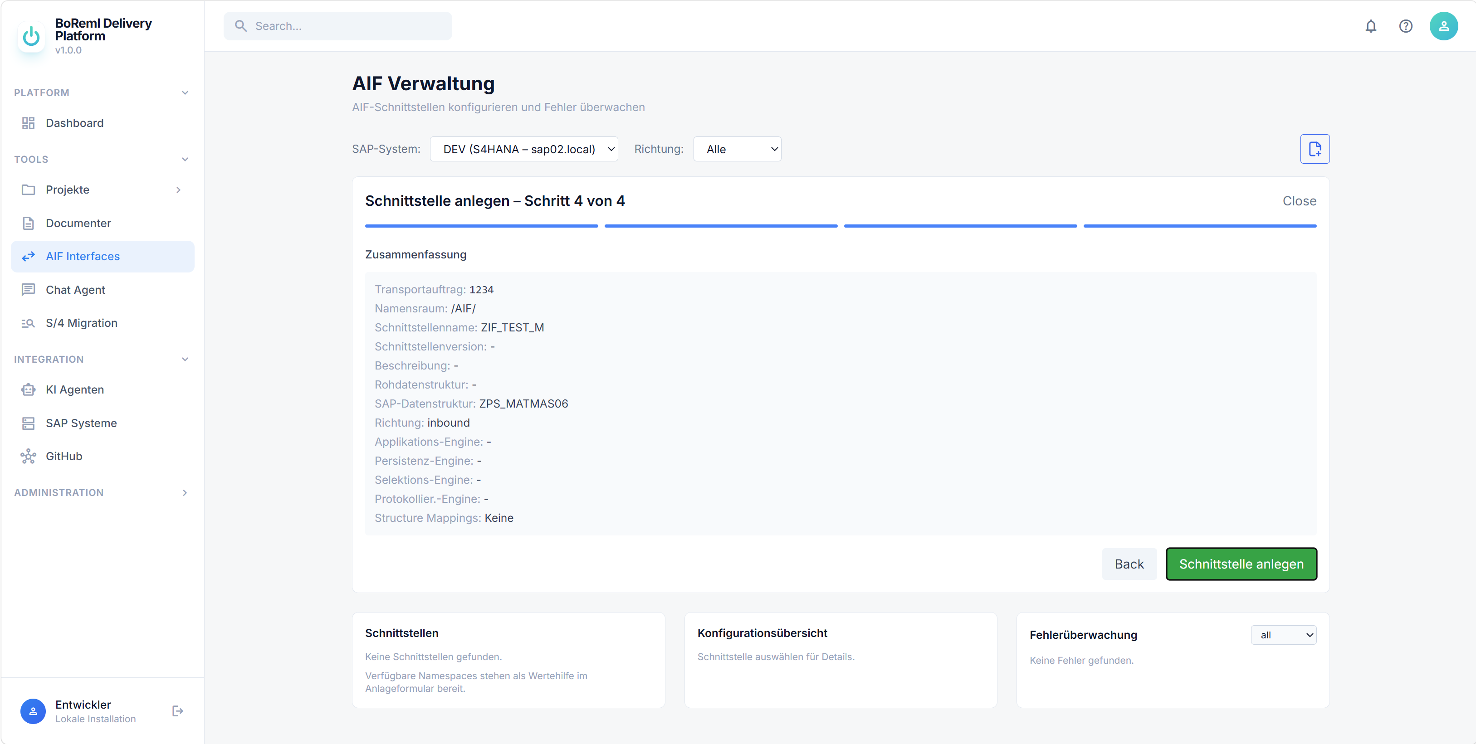Click the Structure Mappings value Keine
The width and height of the screenshot is (1476, 744).
pyautogui.click(x=499, y=518)
